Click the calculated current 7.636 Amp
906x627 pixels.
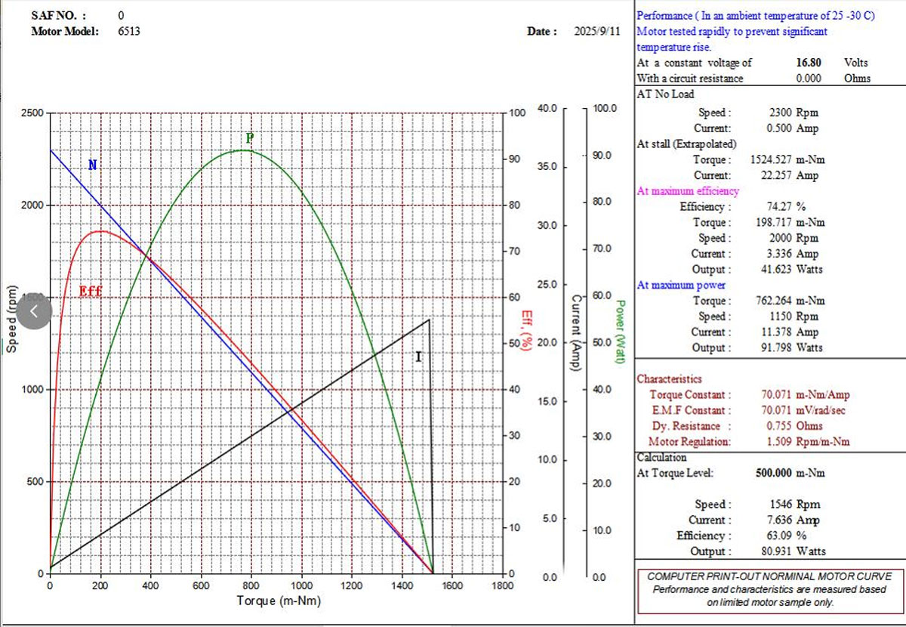[793, 520]
